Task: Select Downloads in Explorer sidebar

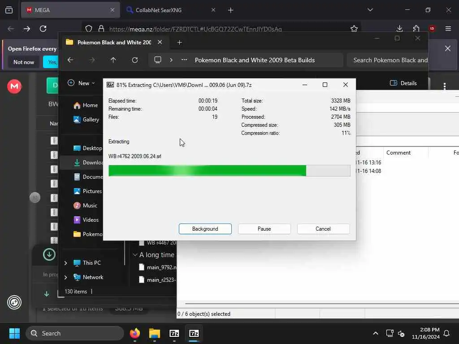Action: (x=88, y=162)
